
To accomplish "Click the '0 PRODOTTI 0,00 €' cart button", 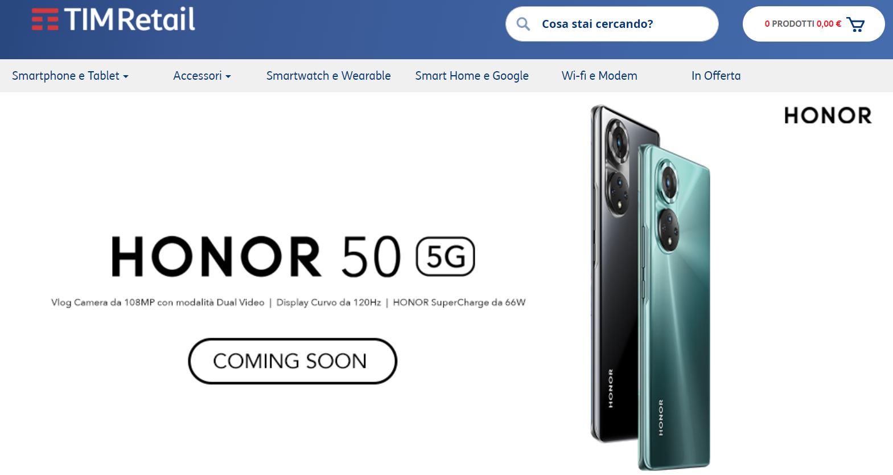I will point(813,24).
